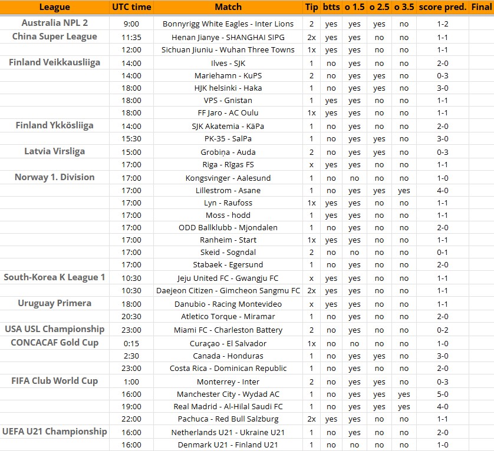The image size is (494, 451).
Task: Click Jeju United FC - Gwangju FC match
Action: tap(228, 278)
